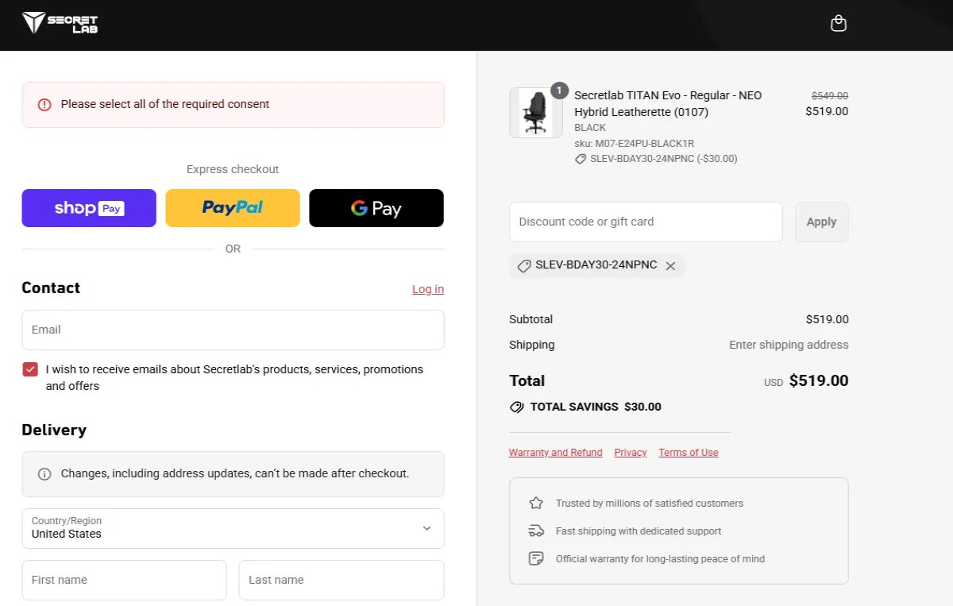Open the shopping bag icon
The width and height of the screenshot is (953, 606).
pyautogui.click(x=838, y=23)
